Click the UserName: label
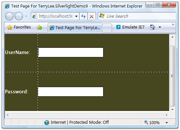This screenshot has width=180, height=130. click(x=17, y=52)
